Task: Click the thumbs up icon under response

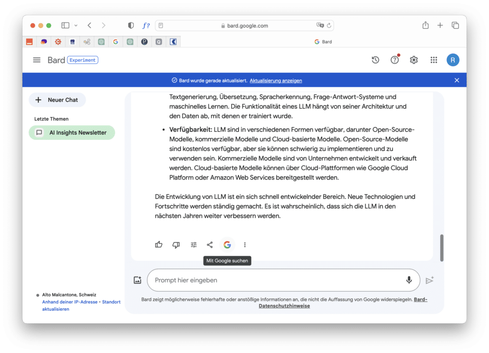Action: [x=159, y=245]
